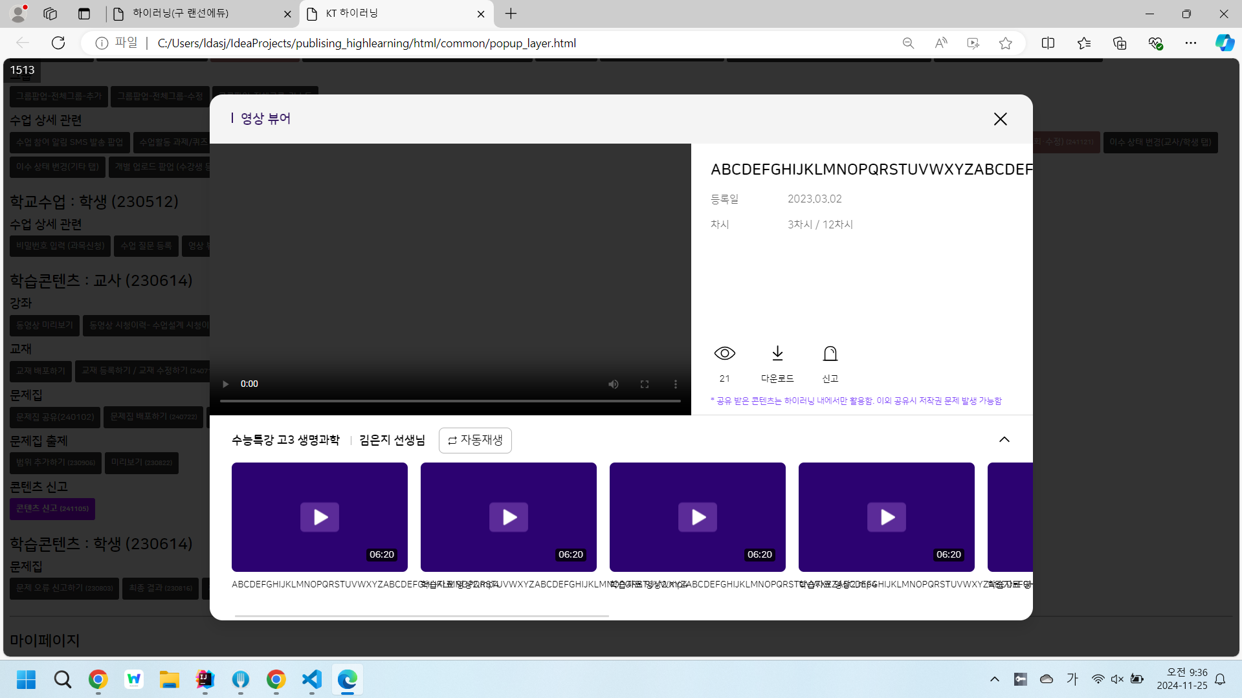Screen dimensions: 1242x698
Task: Click the eye view count icon
Action: pyautogui.click(x=724, y=354)
